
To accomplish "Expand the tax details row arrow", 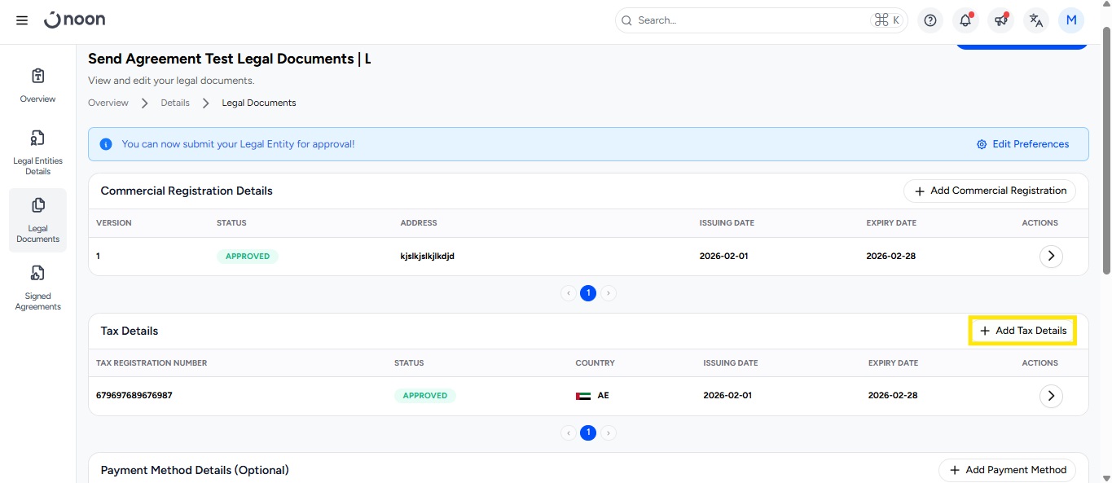I will click(1051, 396).
